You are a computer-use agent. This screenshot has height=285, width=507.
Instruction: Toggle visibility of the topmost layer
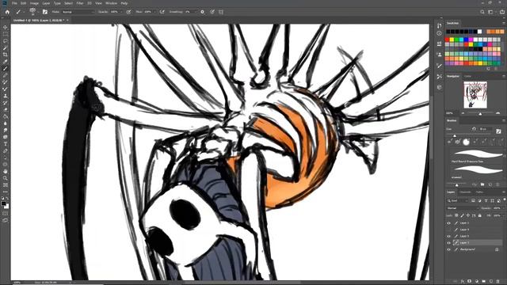point(449,223)
